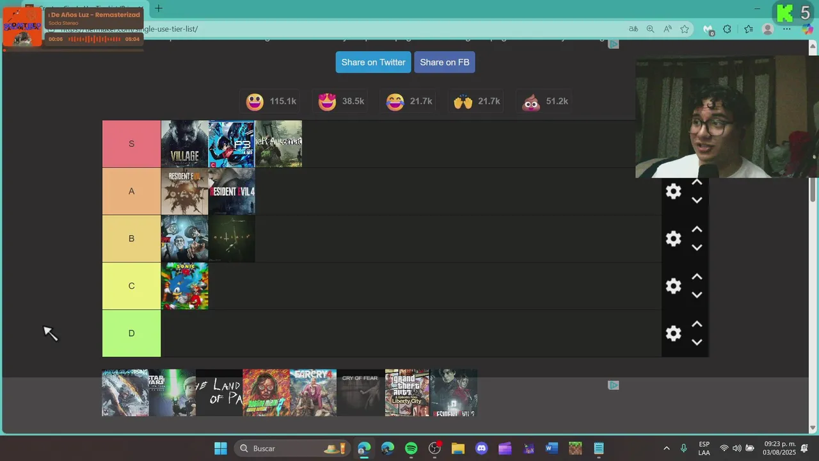Pick Cry of Fear cover from pool
819x461 pixels.
(x=360, y=392)
